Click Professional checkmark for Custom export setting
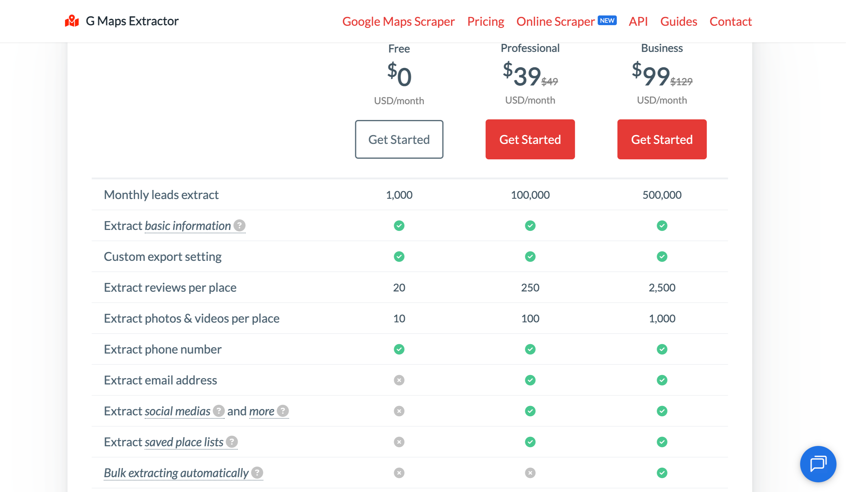 point(530,256)
